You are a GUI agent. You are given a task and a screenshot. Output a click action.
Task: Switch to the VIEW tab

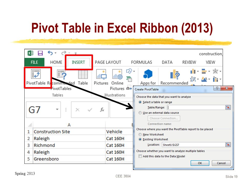point(210,62)
